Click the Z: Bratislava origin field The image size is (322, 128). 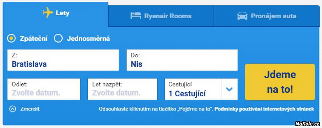pos(63,60)
